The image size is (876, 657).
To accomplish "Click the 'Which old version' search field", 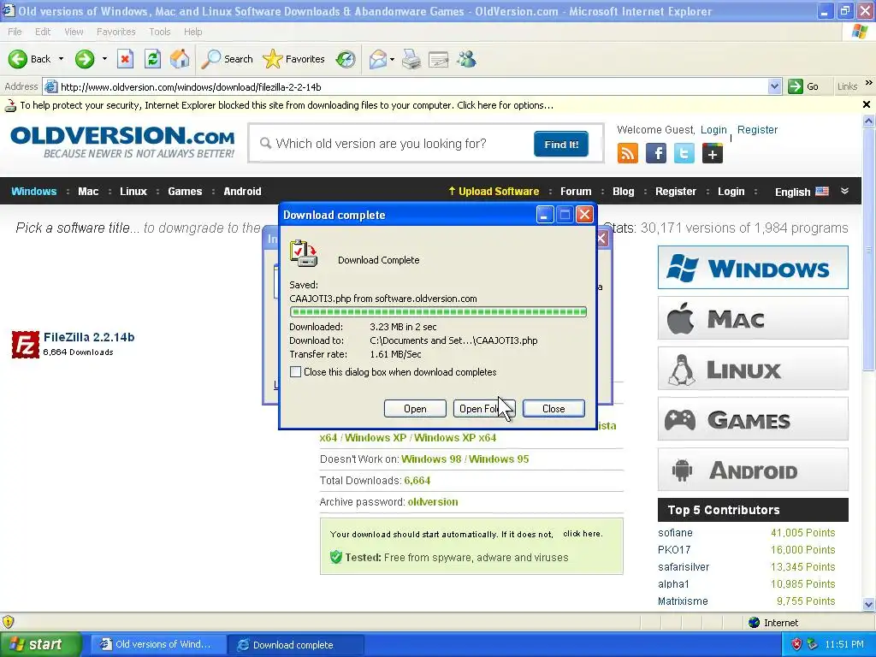I will pyautogui.click(x=391, y=144).
